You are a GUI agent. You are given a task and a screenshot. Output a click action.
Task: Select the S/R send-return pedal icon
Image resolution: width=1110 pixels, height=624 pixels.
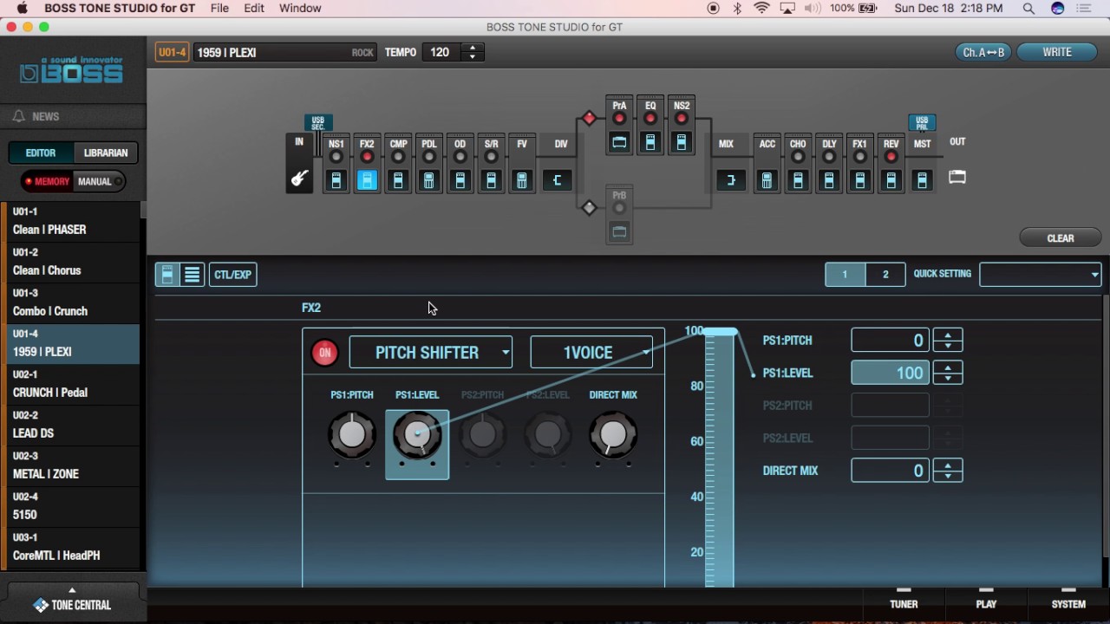click(491, 181)
